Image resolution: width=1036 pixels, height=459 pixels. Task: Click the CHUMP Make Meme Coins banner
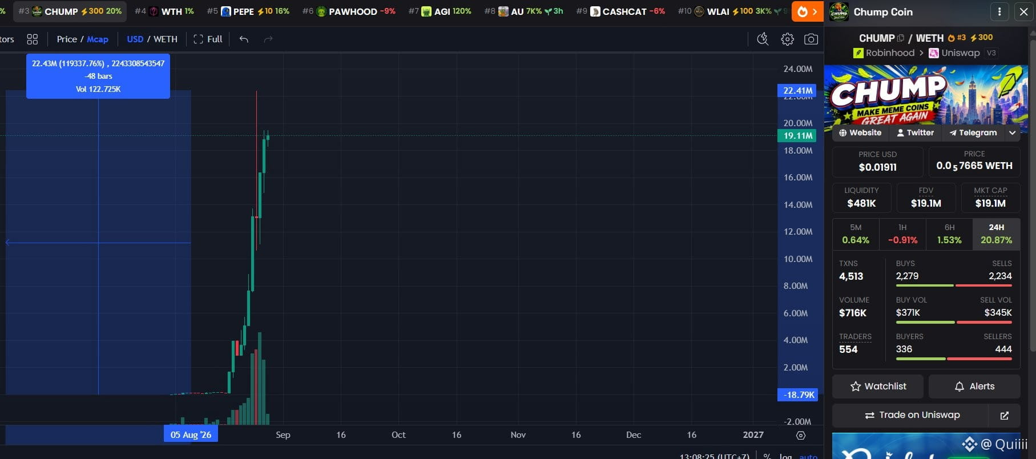pos(926,95)
